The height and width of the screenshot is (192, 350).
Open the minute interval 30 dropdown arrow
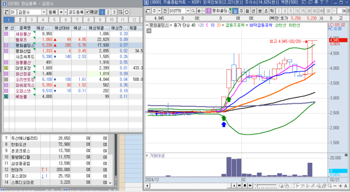tap(334, 11)
